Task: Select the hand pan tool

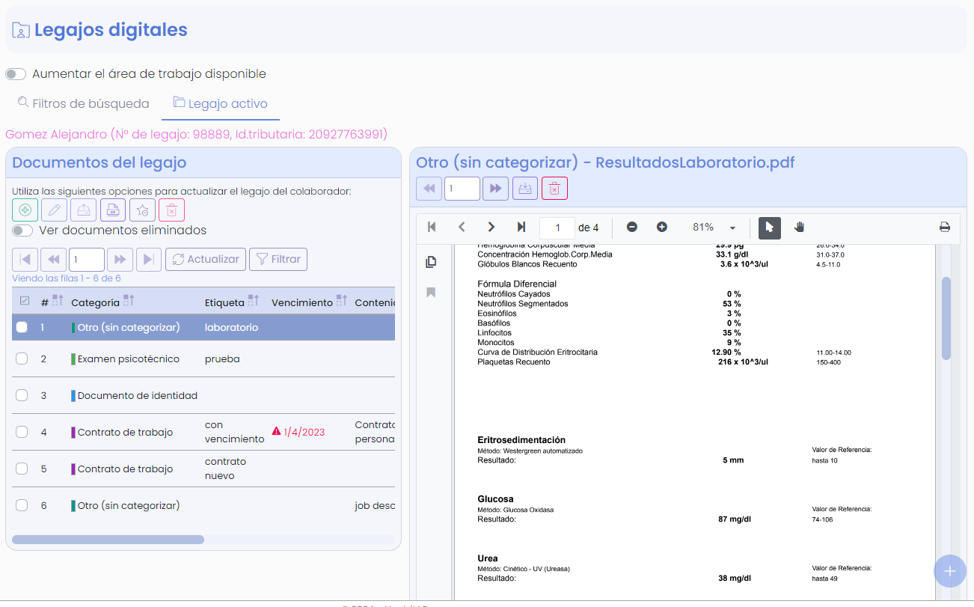Action: [799, 228]
